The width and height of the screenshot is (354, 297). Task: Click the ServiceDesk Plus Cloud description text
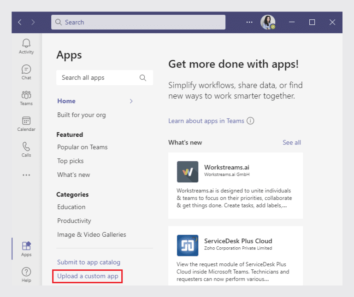click(233, 272)
